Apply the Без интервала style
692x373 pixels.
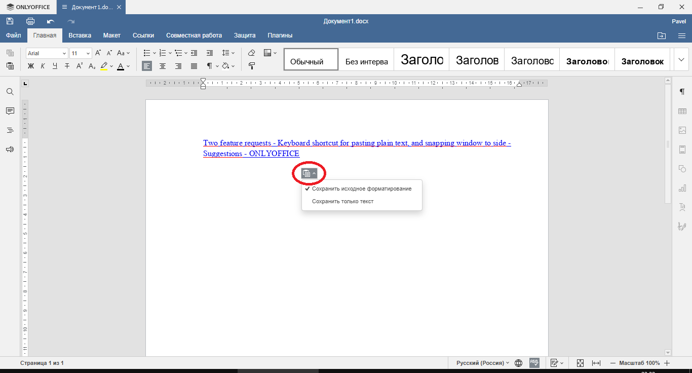tap(366, 59)
